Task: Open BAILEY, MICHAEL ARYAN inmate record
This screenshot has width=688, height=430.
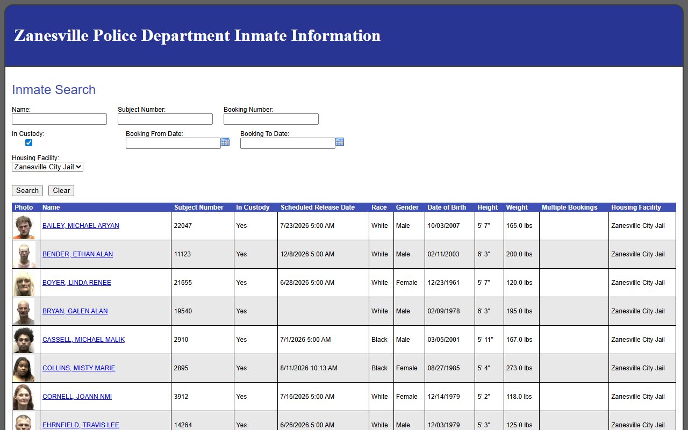Action: coord(81,226)
